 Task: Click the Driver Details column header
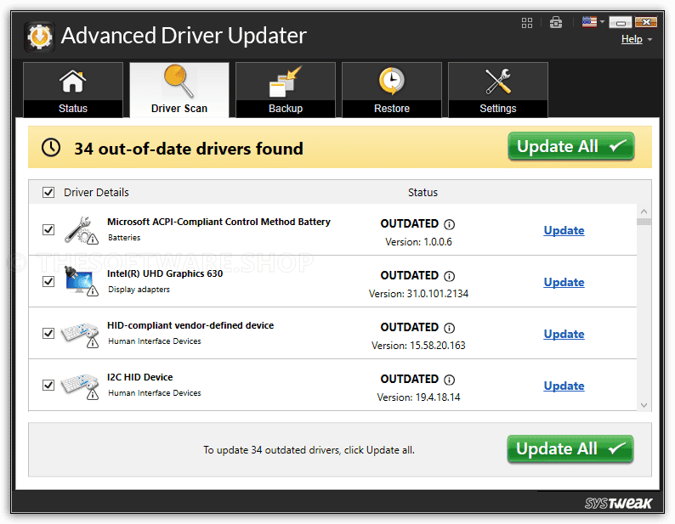coord(96,192)
